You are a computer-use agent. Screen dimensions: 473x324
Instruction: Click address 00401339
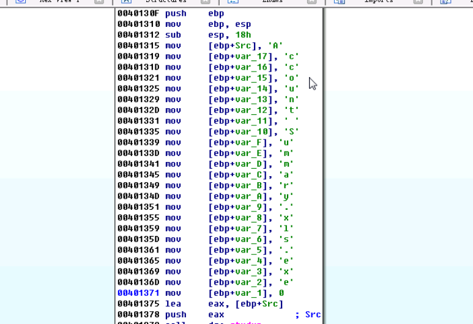(138, 142)
